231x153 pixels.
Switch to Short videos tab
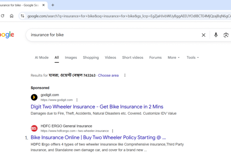click(x=133, y=57)
